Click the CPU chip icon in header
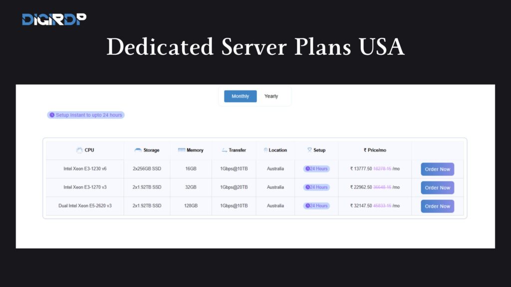Image resolution: width=511 pixels, height=287 pixels. point(79,150)
